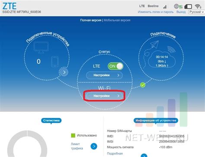This screenshot has height=157, width=205.
Task: Click the Подробная link
Action: pyautogui.click(x=115, y=154)
